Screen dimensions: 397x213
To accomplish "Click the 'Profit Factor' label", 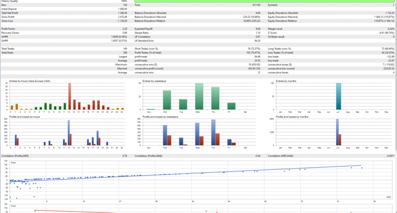I will (8, 29).
